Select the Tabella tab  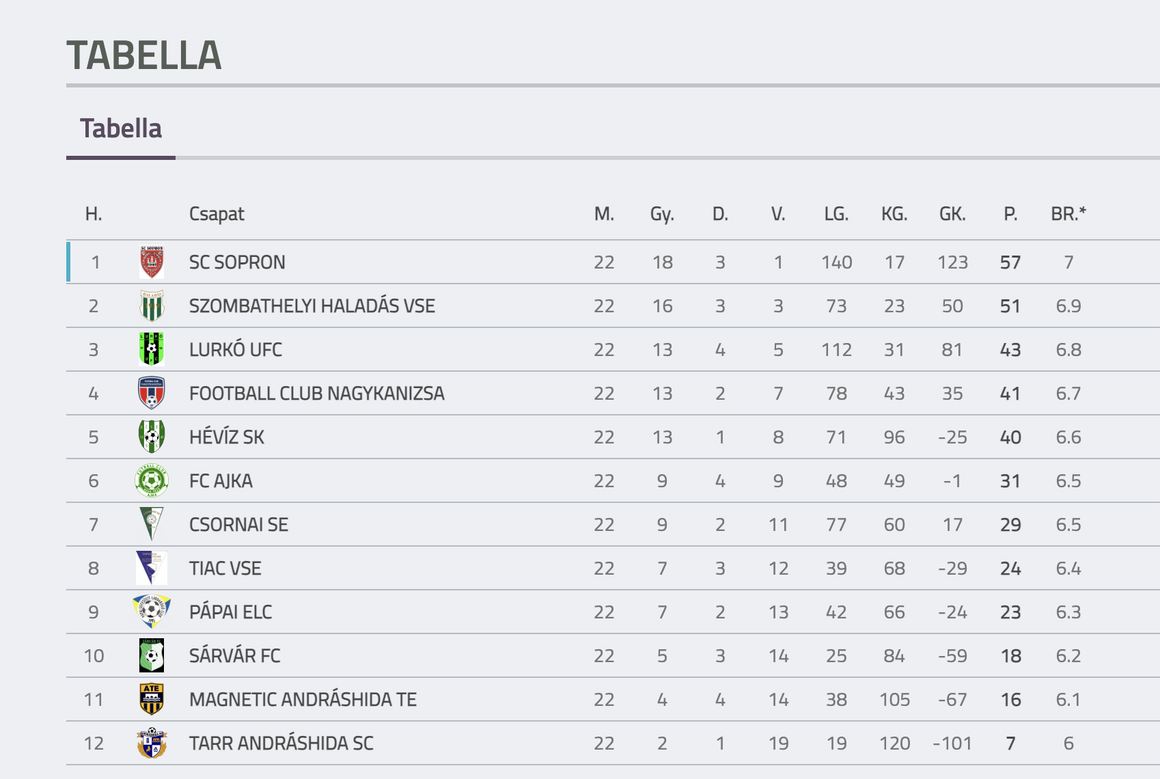click(x=121, y=128)
